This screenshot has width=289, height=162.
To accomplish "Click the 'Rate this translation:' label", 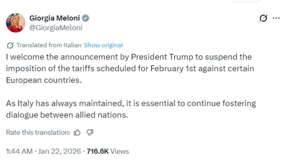I will coord(38,132).
